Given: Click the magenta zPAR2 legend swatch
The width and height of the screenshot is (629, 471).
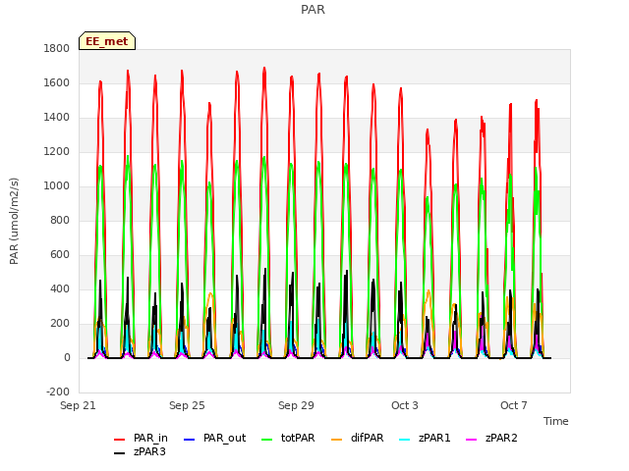Looking at the screenshot, I should pos(472,440).
